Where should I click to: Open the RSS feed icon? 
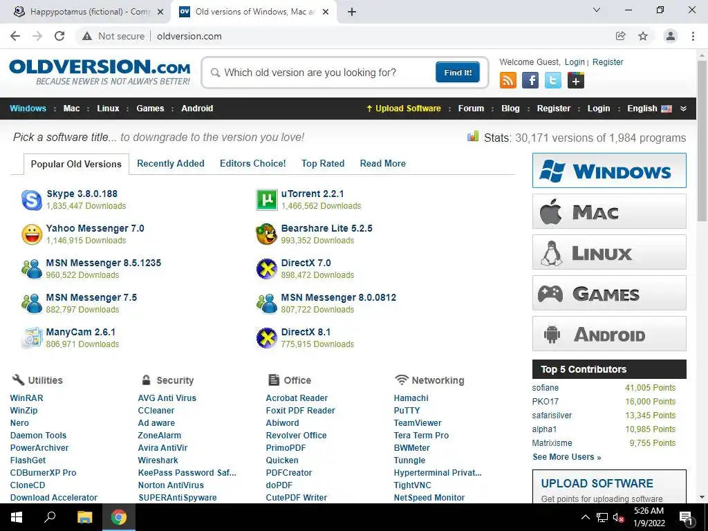[508, 81]
